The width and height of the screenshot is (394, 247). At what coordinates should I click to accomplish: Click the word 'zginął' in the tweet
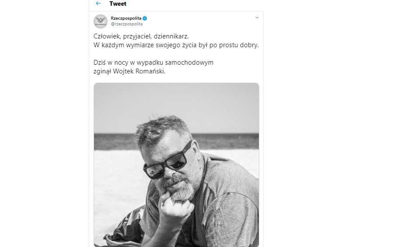click(103, 71)
